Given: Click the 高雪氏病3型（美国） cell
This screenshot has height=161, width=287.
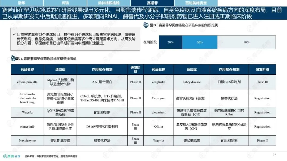Looking at the screenshot, I should point(192,98).
